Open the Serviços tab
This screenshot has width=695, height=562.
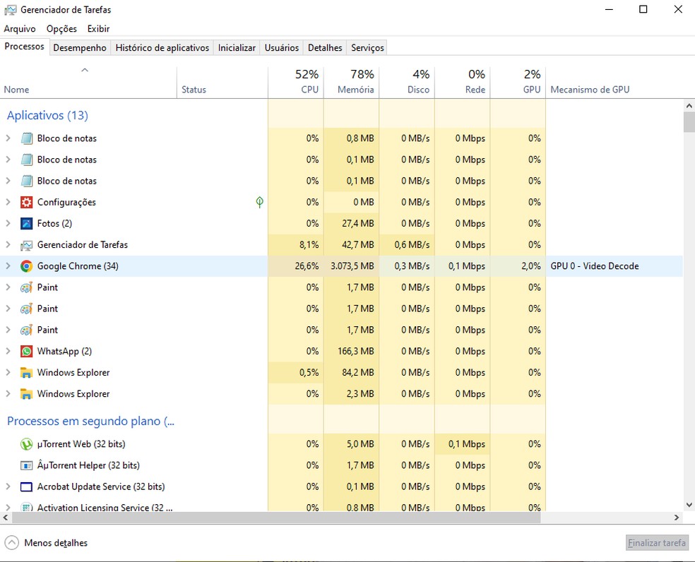[367, 47]
